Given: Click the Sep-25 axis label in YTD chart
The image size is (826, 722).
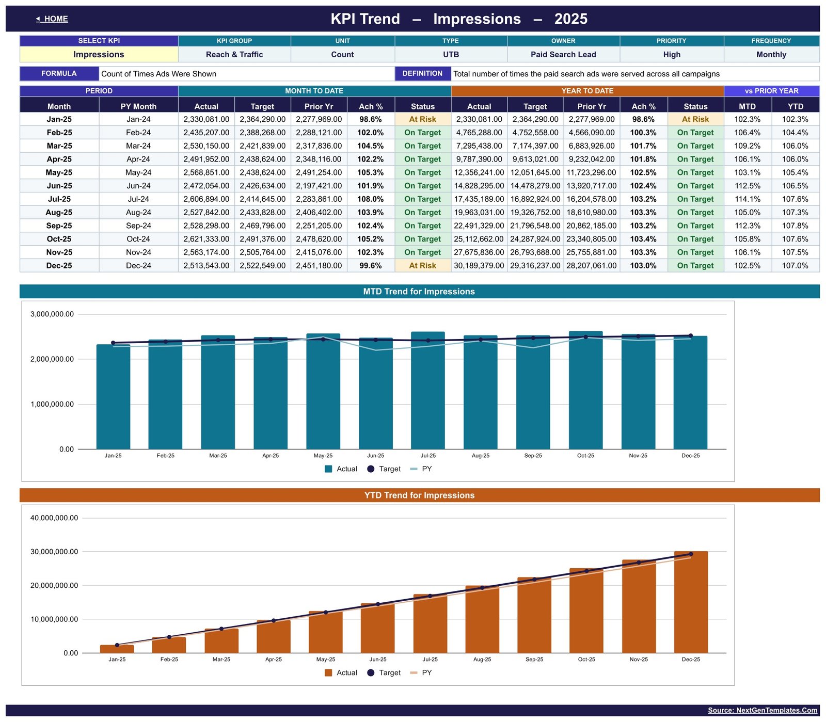Looking at the screenshot, I should [x=534, y=660].
